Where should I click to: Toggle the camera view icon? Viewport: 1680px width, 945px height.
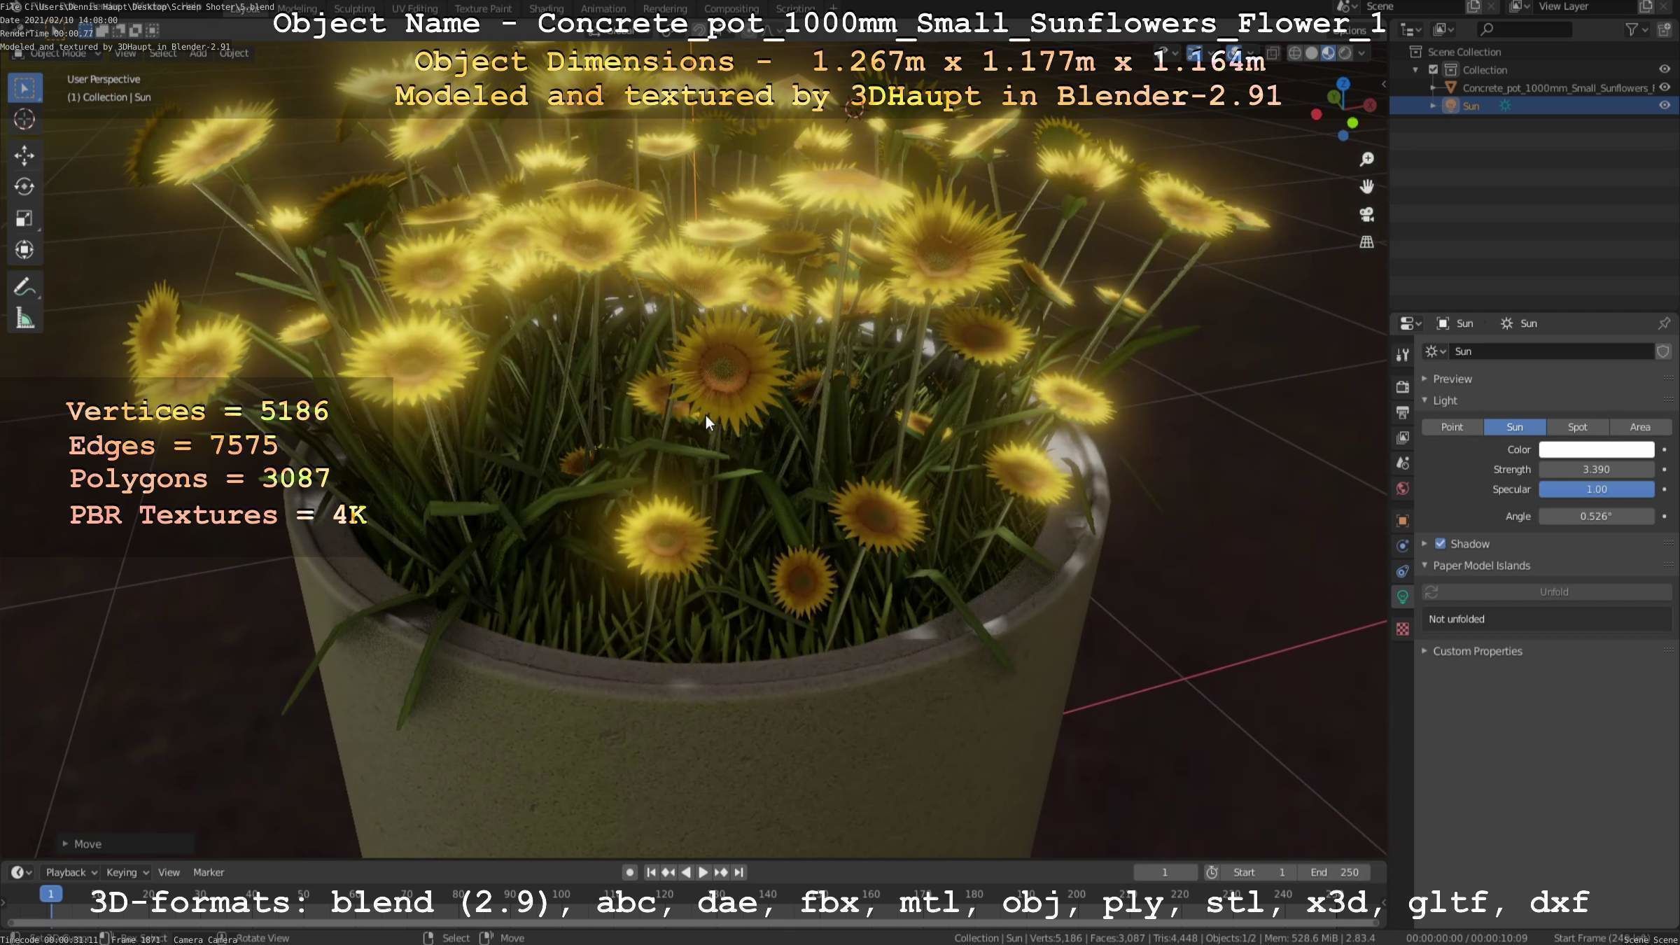(x=1366, y=214)
